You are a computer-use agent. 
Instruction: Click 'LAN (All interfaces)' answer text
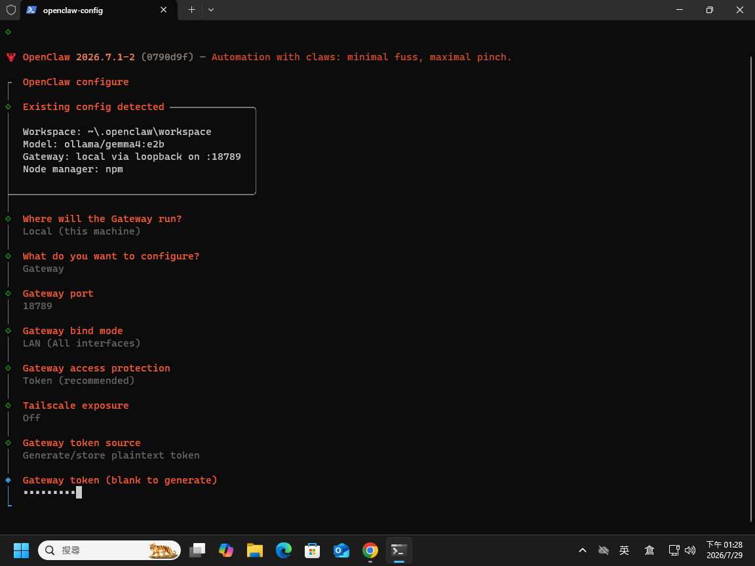coord(81,344)
